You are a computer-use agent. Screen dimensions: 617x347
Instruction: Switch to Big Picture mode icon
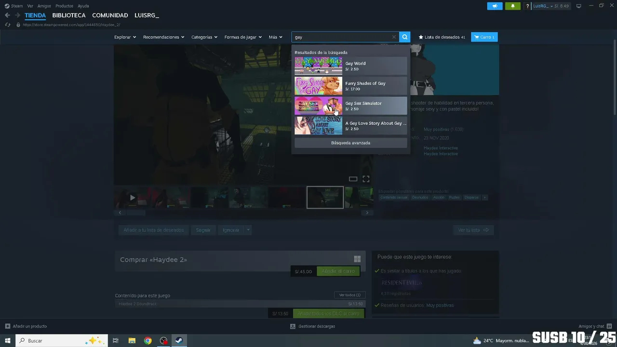click(x=579, y=6)
